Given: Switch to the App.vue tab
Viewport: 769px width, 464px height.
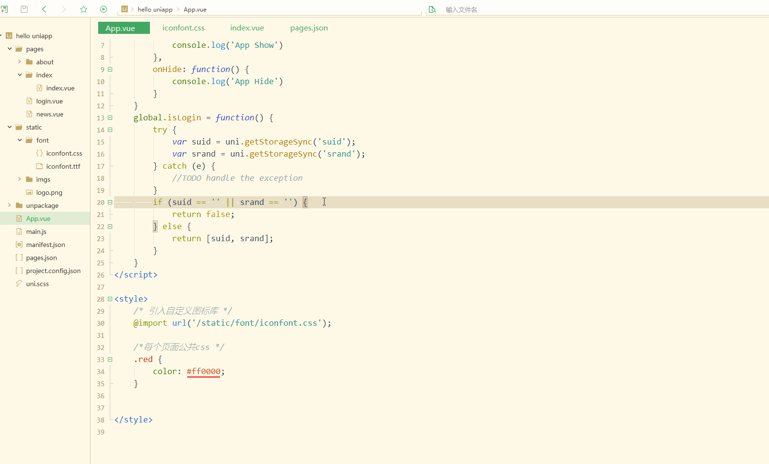Looking at the screenshot, I should click(124, 28).
